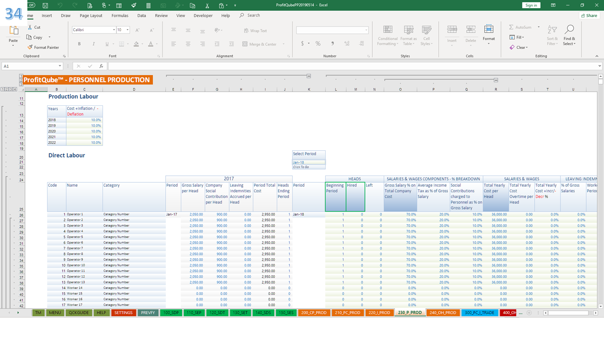Click the Decrease Decimal icon
604x340 pixels.
coord(361,43)
